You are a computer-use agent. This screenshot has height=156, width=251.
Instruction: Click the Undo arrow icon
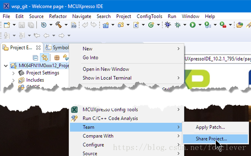(85, 25)
